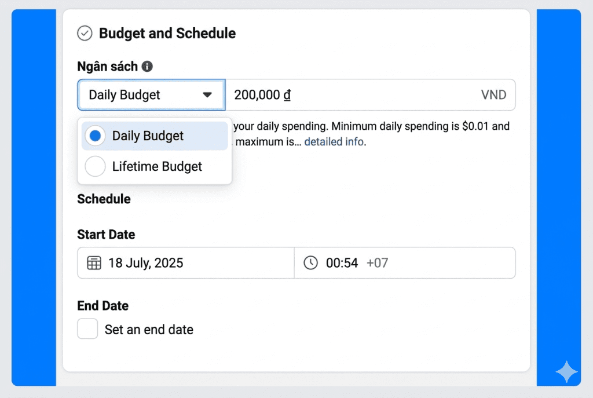Click the VND currency label
This screenshot has width=593, height=398.
tap(493, 95)
